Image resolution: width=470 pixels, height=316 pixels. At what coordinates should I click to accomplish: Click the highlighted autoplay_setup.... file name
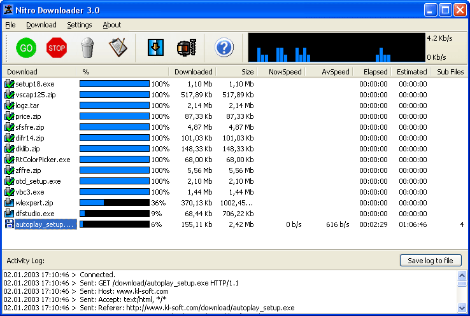(46, 224)
